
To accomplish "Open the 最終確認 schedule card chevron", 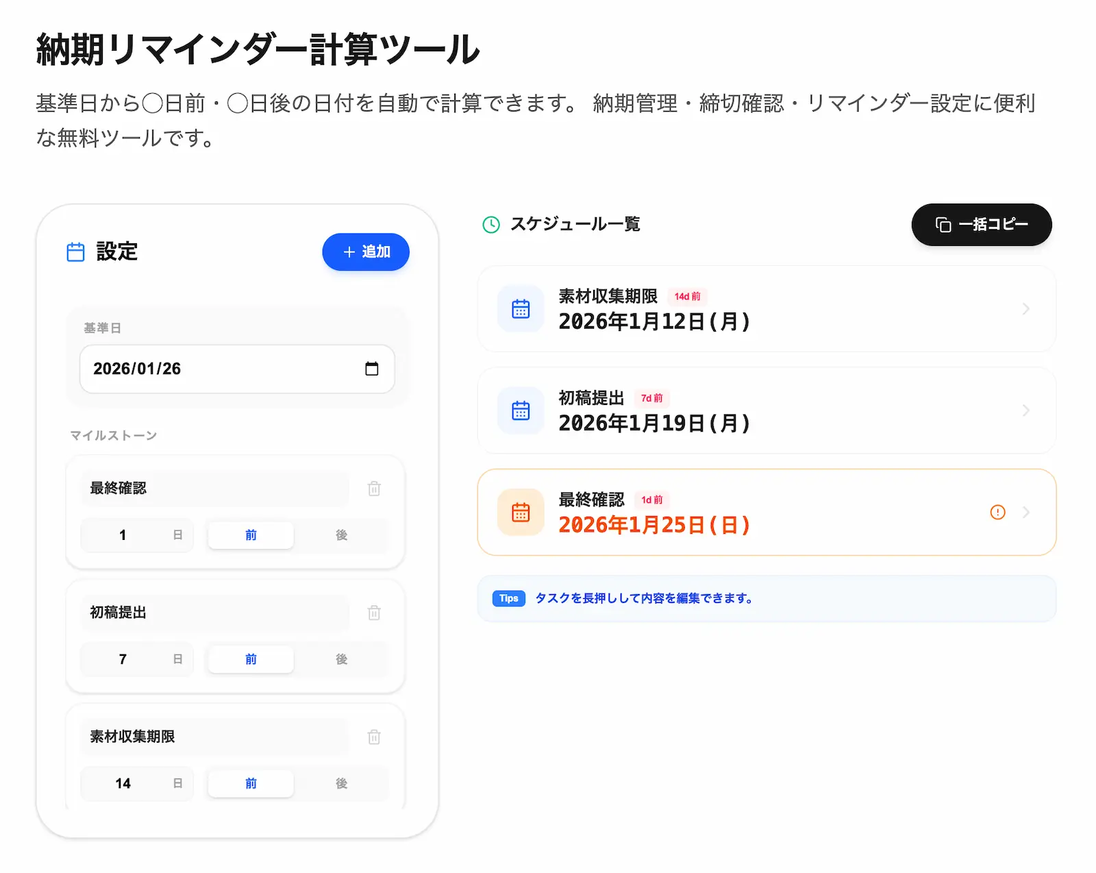I will point(1025,513).
